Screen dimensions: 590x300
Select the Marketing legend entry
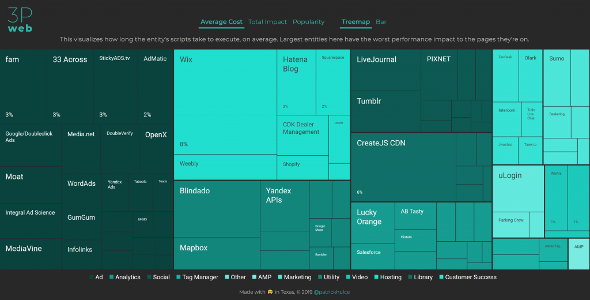294,277
